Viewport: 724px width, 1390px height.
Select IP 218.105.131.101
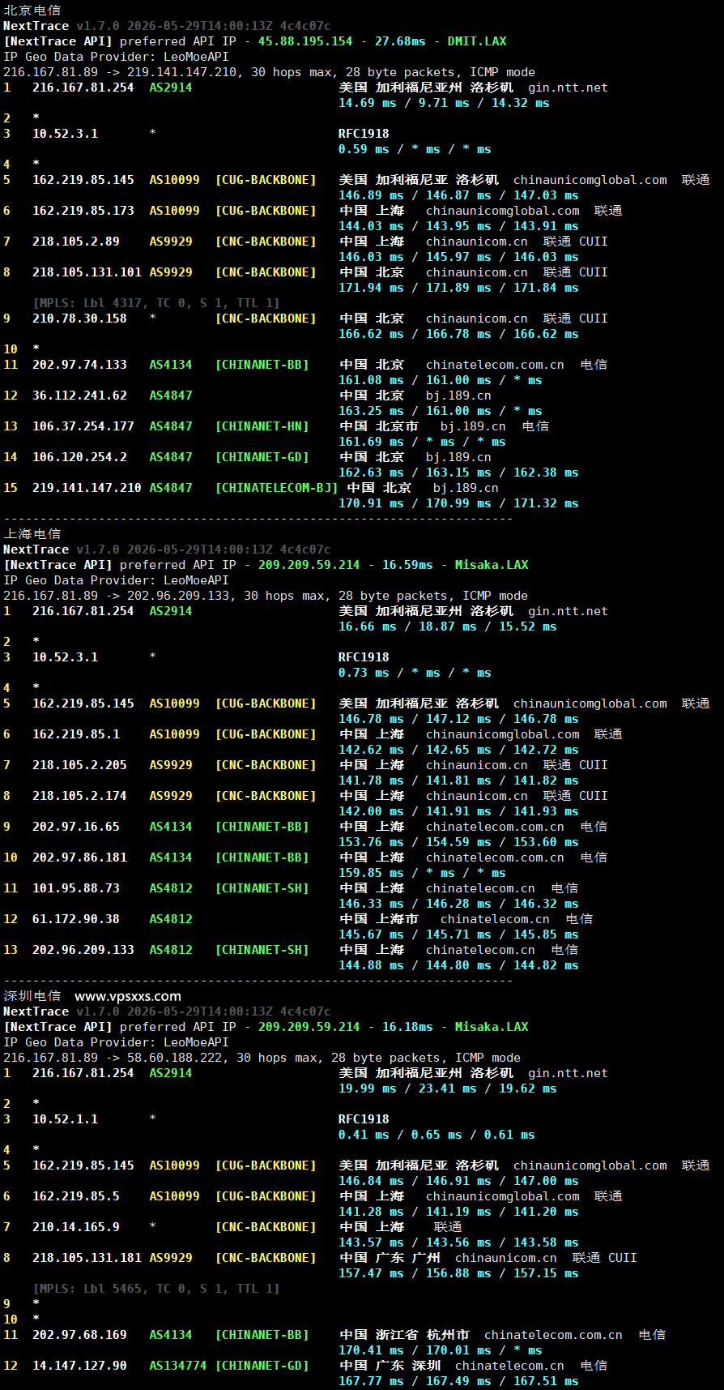pos(87,272)
